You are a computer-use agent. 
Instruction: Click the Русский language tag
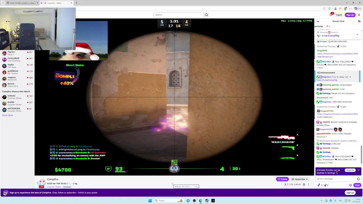click(67, 187)
